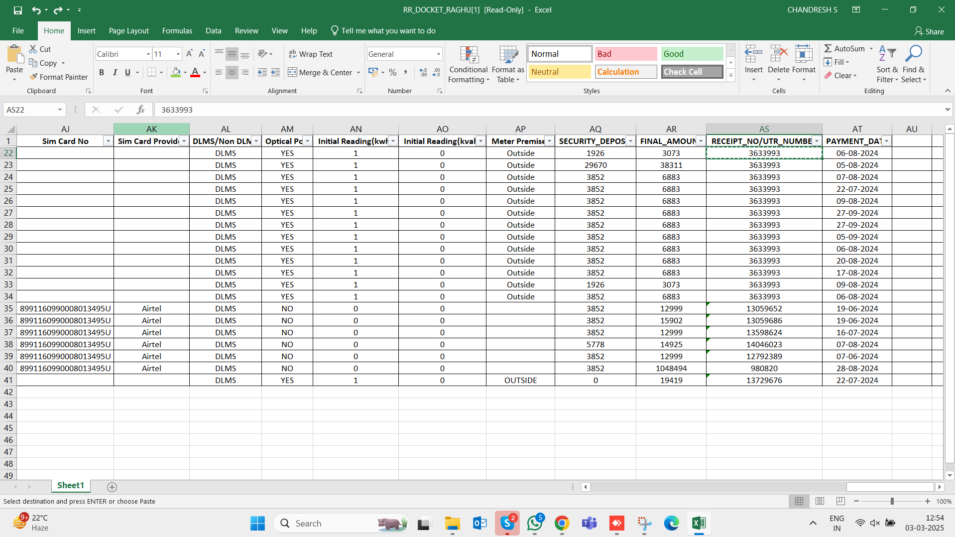Expand the font size dropdown
This screenshot has width=955, height=537.
click(x=178, y=54)
